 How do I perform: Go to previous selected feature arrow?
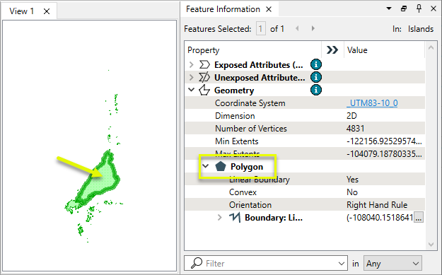click(297, 28)
